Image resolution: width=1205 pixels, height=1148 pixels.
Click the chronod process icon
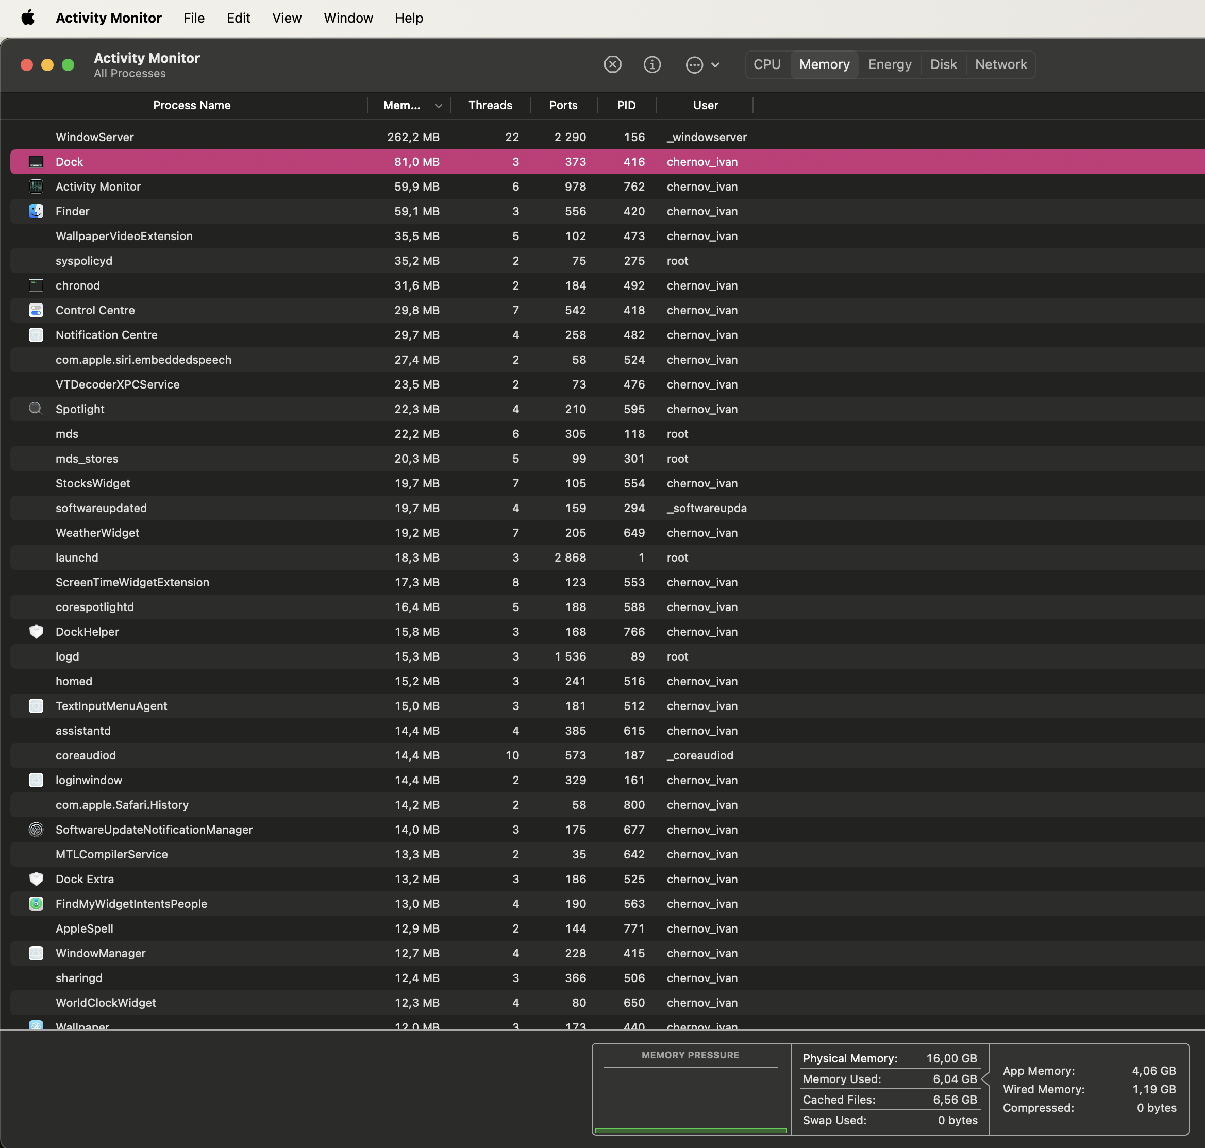tap(36, 285)
